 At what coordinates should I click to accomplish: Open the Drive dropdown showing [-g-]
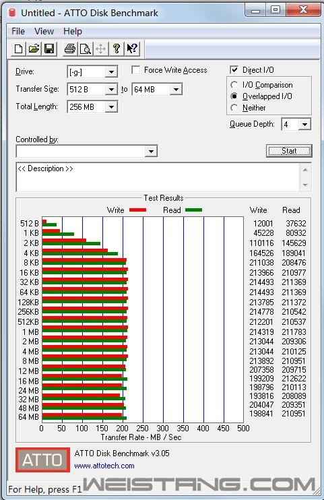pyautogui.click(x=111, y=71)
